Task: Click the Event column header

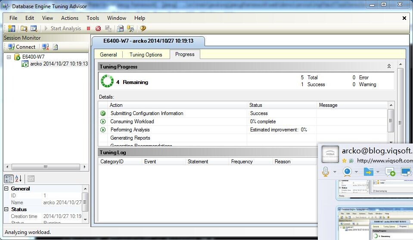Action: point(164,162)
